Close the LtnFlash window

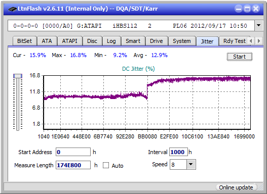click(x=256, y=9)
